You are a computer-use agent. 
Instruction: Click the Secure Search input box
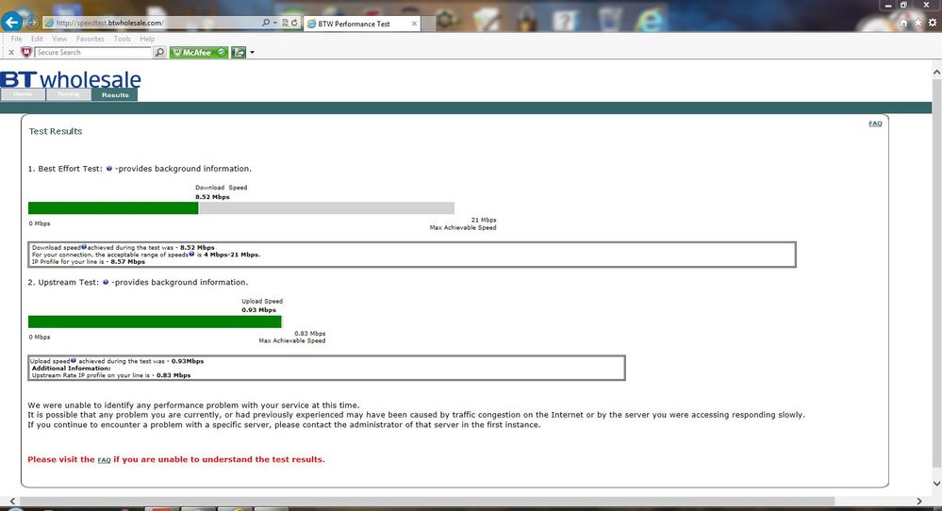[93, 52]
